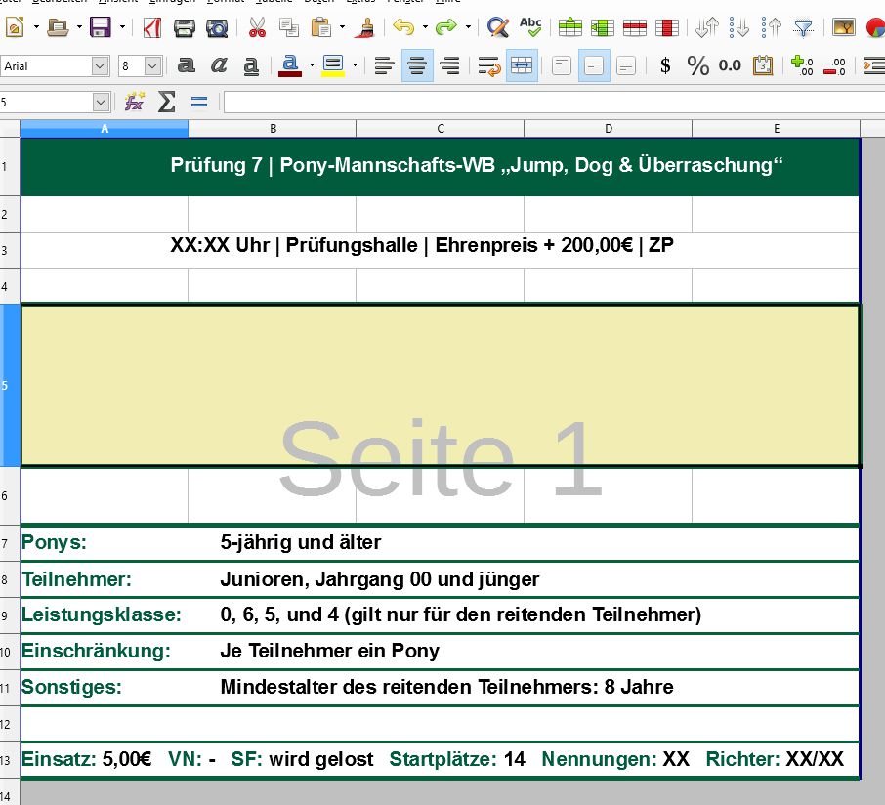The width and height of the screenshot is (885, 805).
Task: Select column B header
Action: [x=272, y=129]
